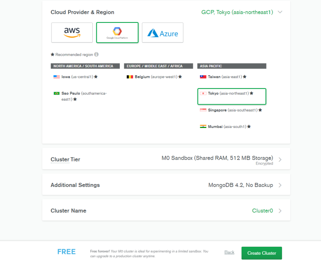The image size is (321, 263).
Task: Select the AWS cloud provider logo
Action: (72, 32)
